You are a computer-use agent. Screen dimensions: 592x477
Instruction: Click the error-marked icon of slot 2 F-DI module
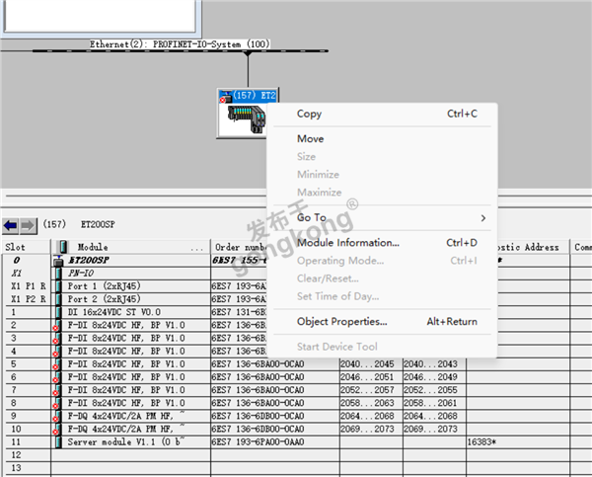pyautogui.click(x=57, y=326)
